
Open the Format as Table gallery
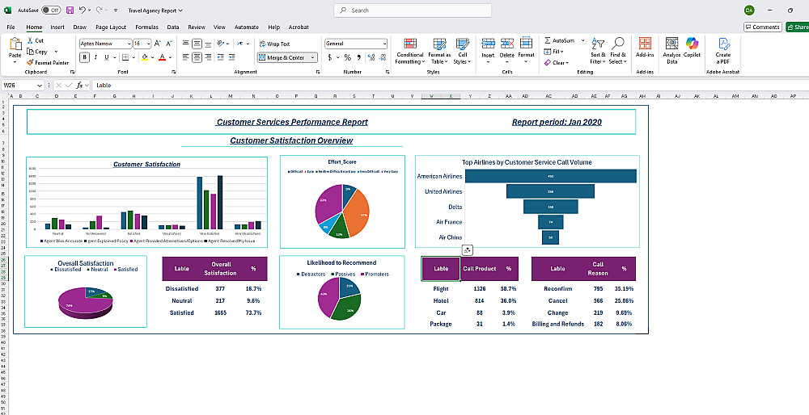(439, 52)
